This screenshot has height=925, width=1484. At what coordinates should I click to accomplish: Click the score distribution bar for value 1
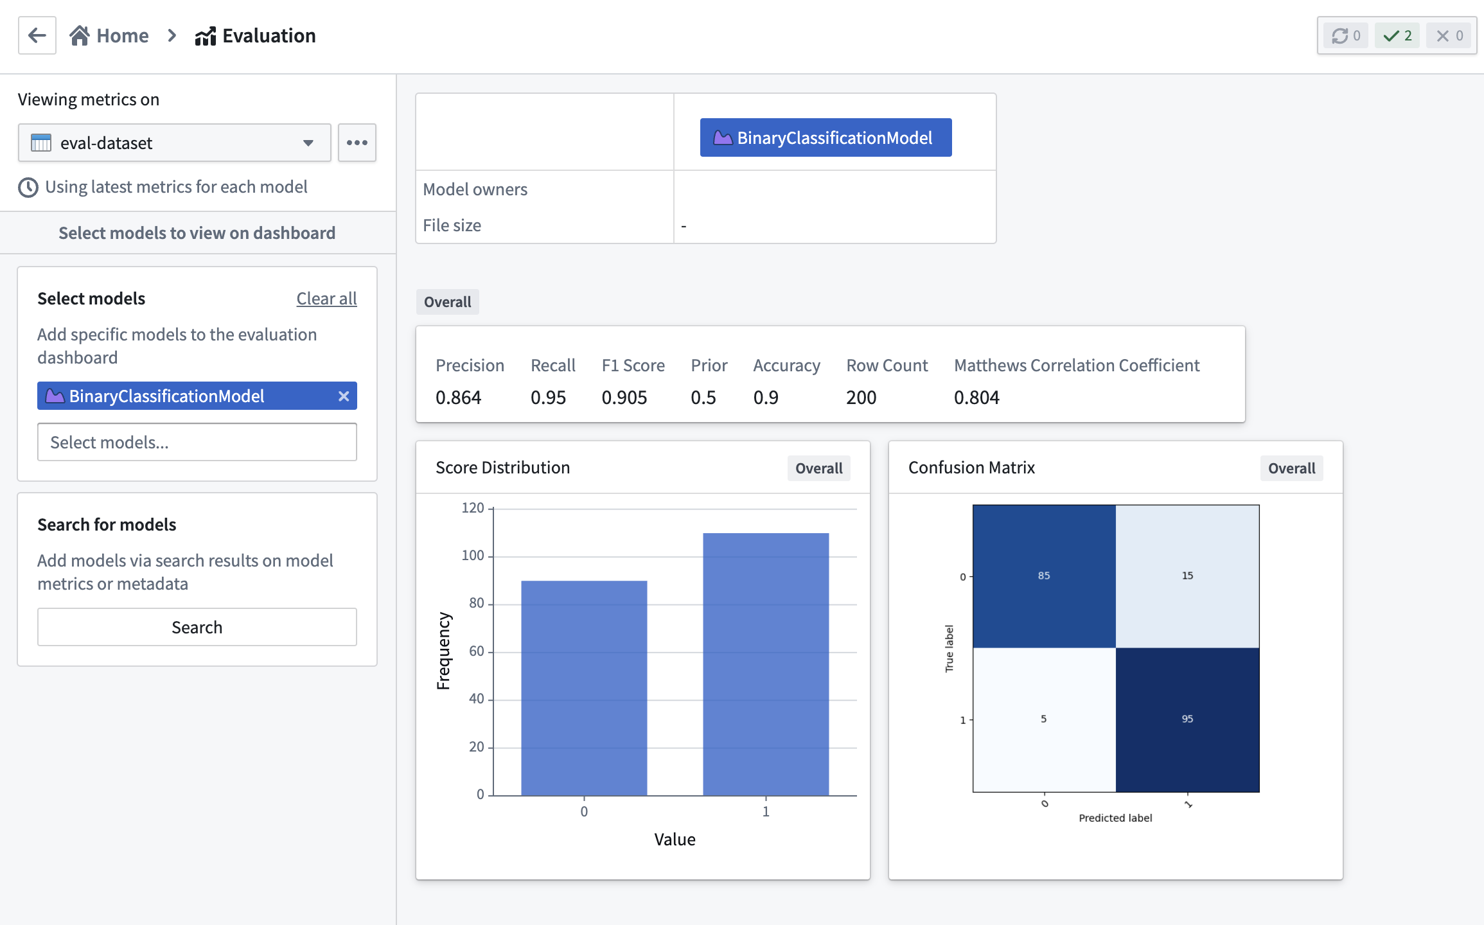coord(766,664)
